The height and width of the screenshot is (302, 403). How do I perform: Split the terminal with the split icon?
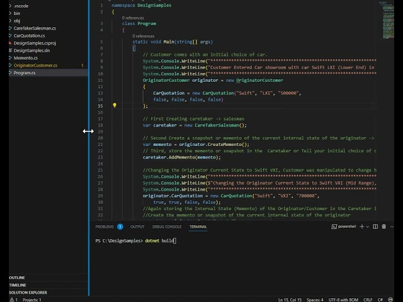(375, 226)
